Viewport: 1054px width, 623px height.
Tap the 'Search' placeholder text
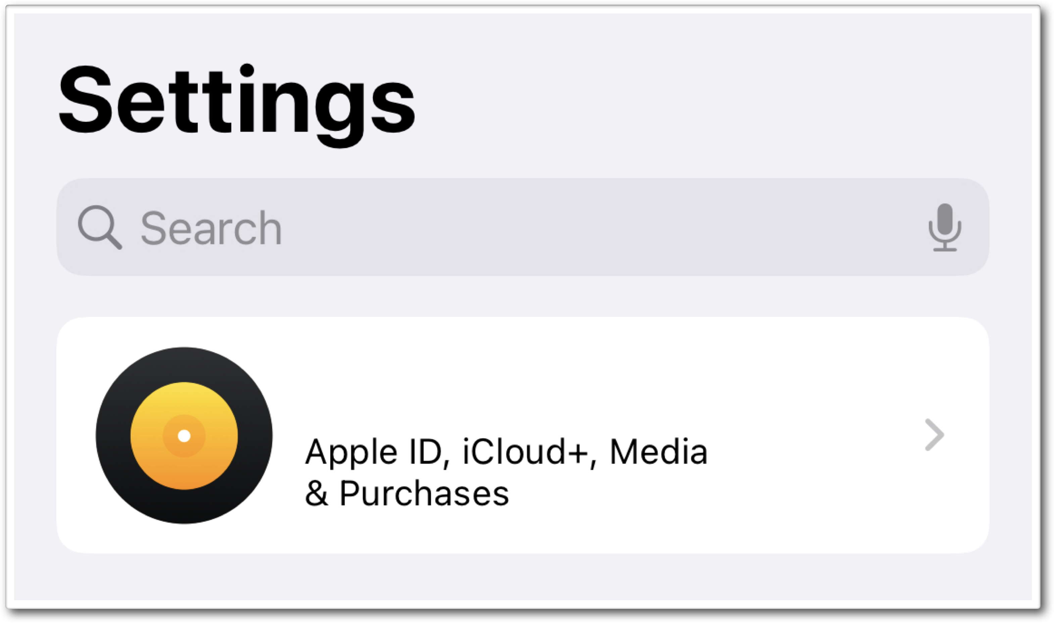click(210, 228)
